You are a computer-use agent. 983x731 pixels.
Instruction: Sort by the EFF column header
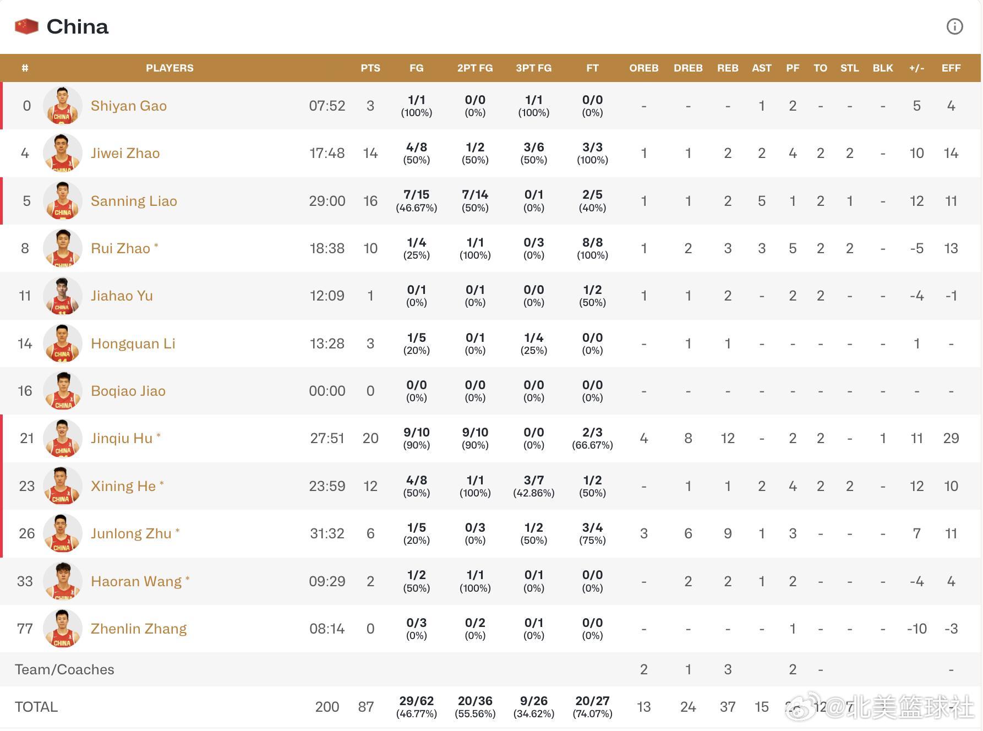[x=951, y=68]
